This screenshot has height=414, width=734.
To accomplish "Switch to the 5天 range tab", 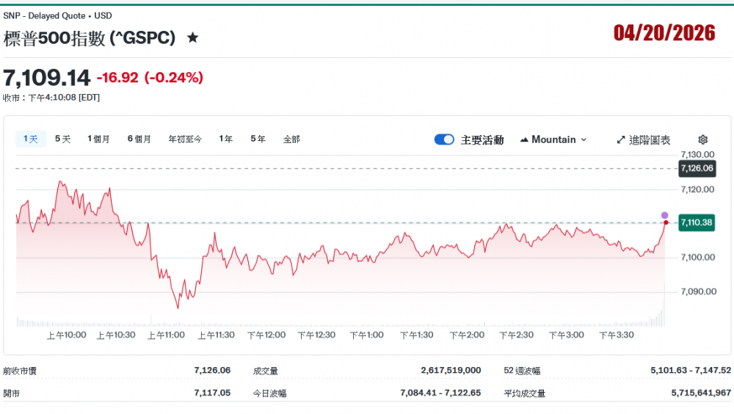I will pos(63,139).
